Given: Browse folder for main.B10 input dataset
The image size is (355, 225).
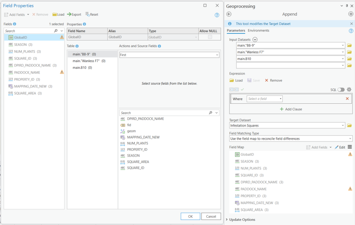Looking at the screenshot, I should click(349, 59).
